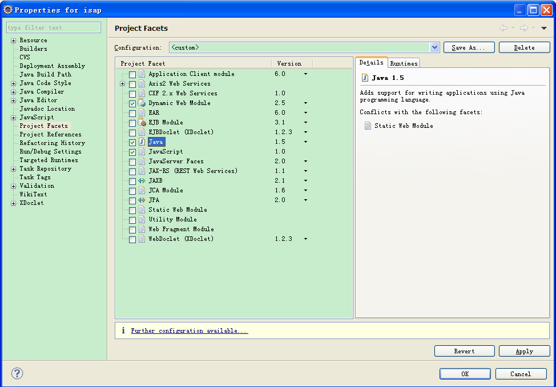556x387 pixels.
Task: Open the Configuration combo box dropdown
Action: point(434,48)
